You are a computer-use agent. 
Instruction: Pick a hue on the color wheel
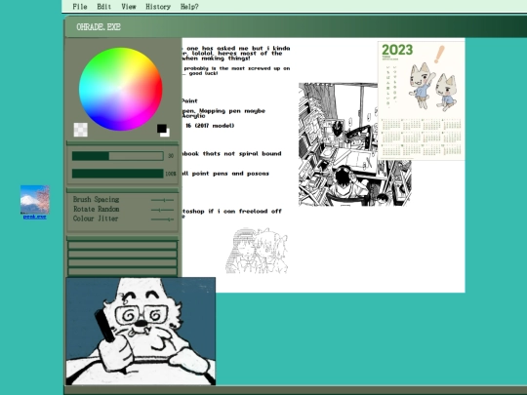pyautogui.click(x=121, y=89)
